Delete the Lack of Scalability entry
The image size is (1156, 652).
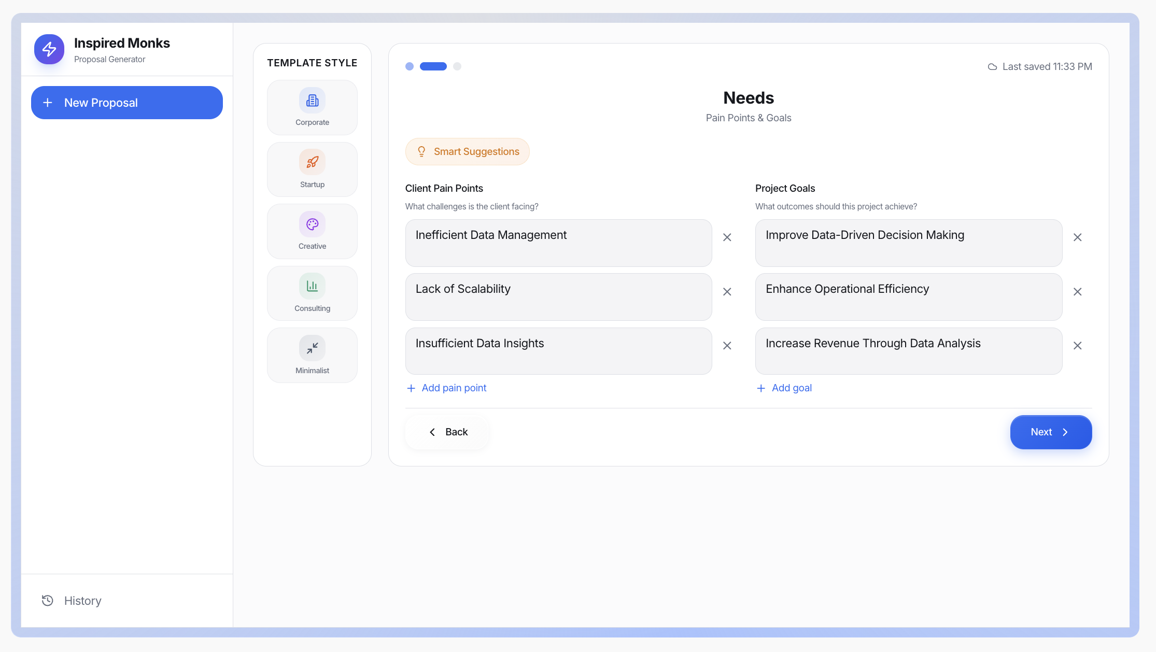point(727,292)
